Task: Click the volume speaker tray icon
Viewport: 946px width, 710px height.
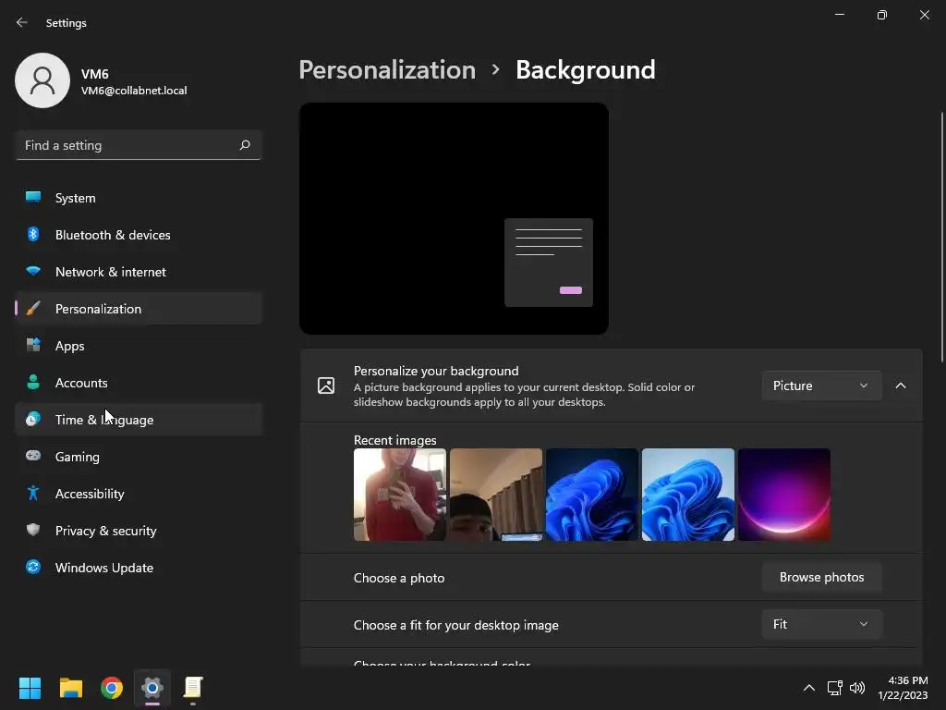Action: [856, 688]
